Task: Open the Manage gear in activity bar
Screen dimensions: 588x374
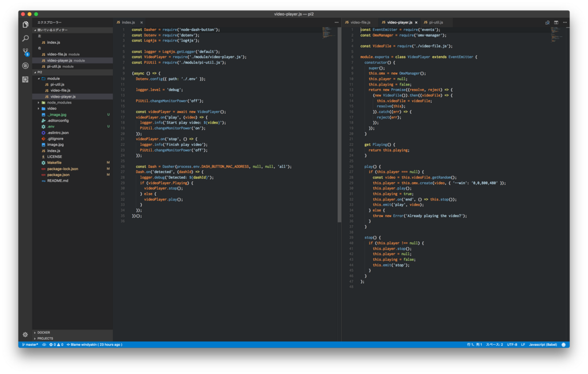Action: click(25, 334)
